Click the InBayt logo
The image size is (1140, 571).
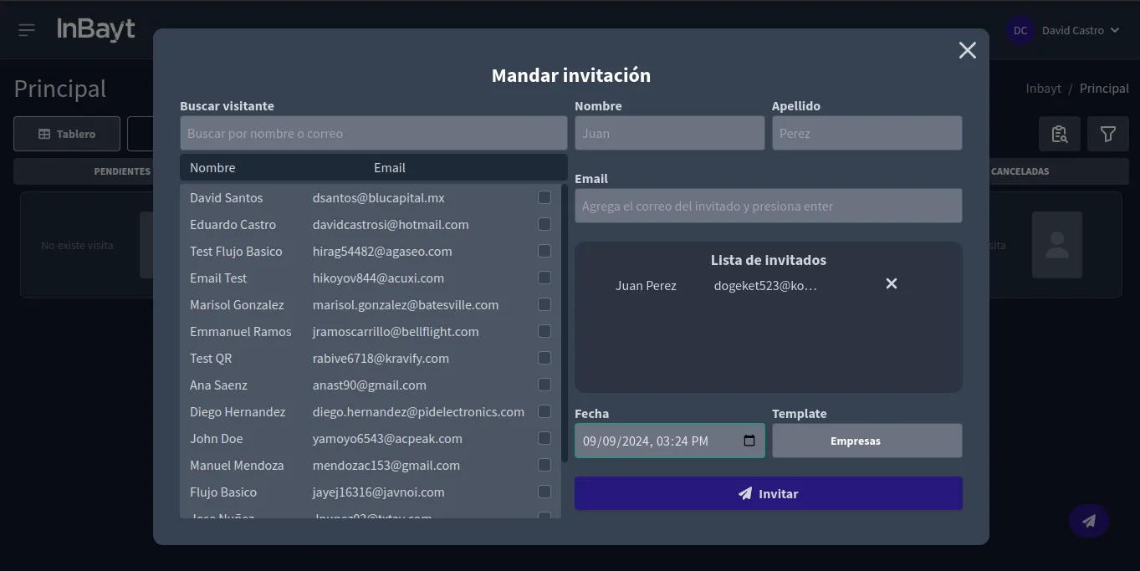point(95,28)
